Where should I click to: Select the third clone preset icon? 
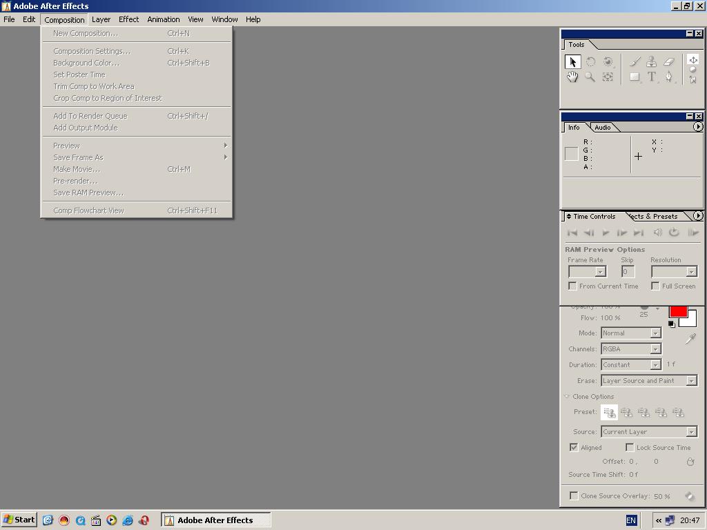tap(644, 413)
